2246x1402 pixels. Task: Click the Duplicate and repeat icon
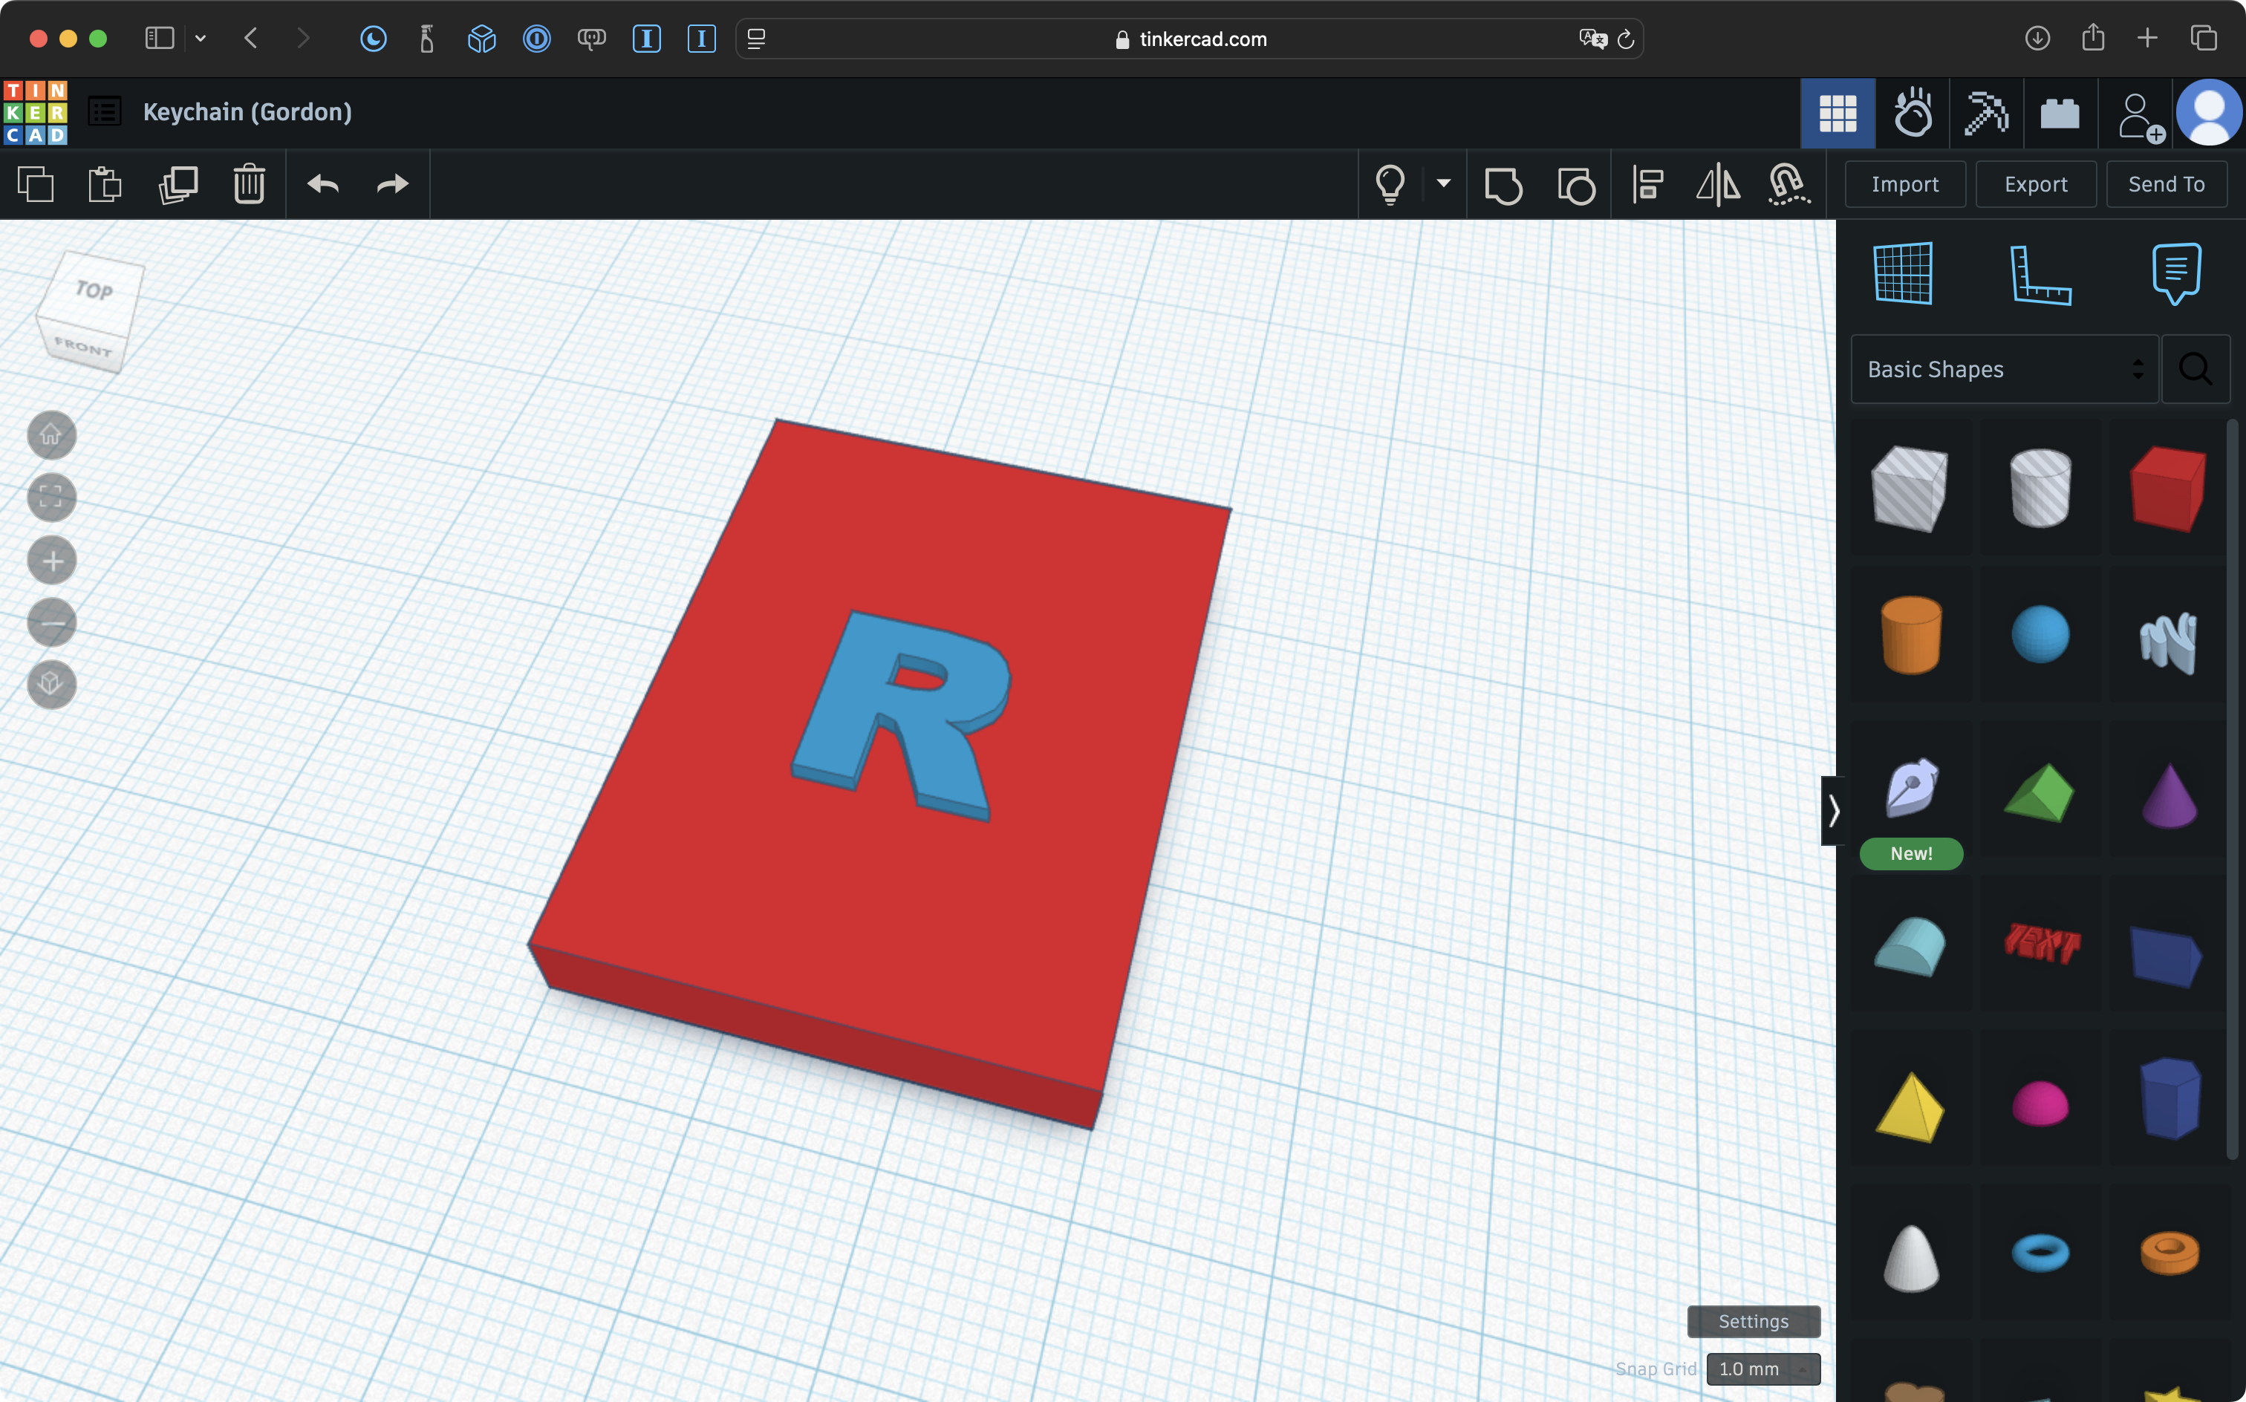[x=177, y=184]
